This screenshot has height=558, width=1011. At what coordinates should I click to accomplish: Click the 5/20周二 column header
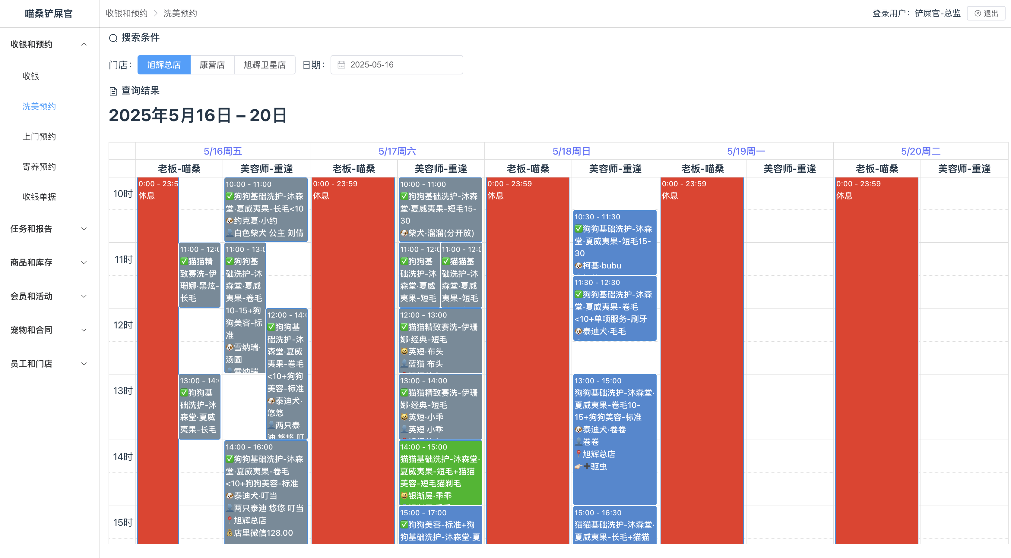(x=921, y=151)
